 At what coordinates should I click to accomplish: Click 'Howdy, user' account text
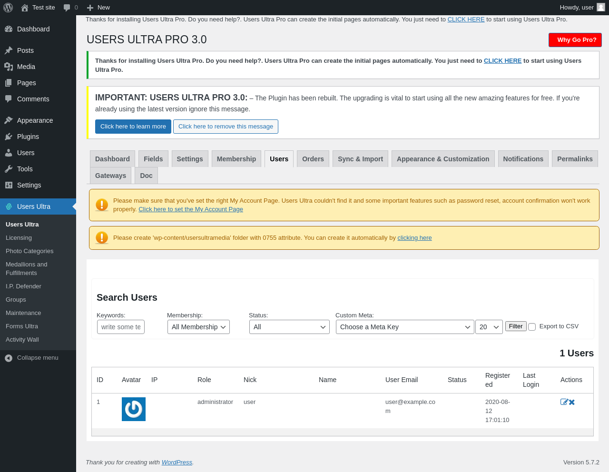point(577,8)
